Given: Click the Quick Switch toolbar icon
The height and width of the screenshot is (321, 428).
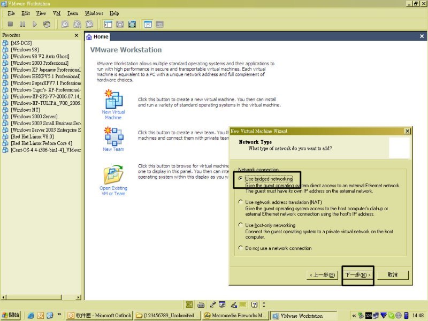Looking at the screenshot, I should click(x=120, y=24).
